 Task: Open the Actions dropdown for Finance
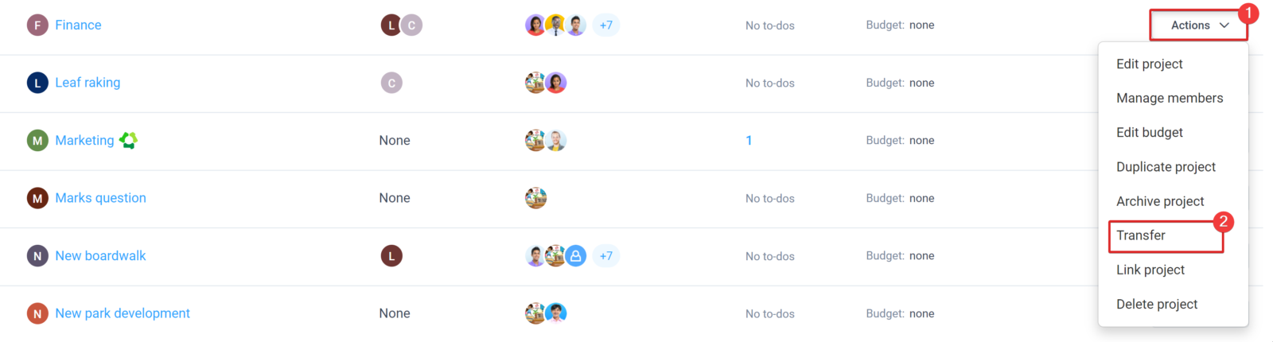coord(1199,25)
